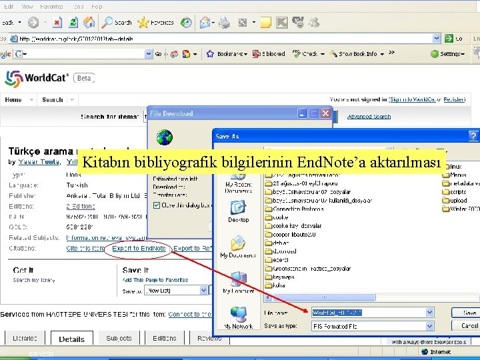
Task: Select Desktop in Save As places bar
Action: [238, 211]
